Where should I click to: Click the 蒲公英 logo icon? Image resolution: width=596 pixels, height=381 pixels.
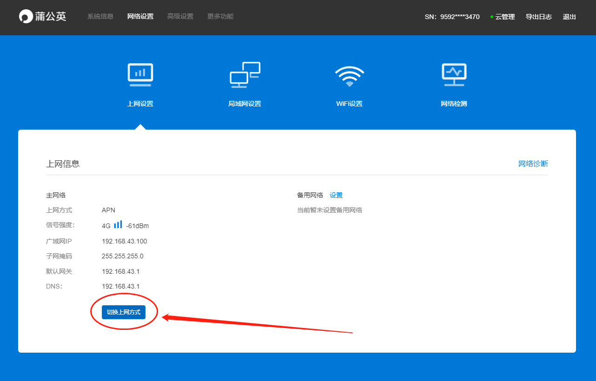[x=26, y=16]
